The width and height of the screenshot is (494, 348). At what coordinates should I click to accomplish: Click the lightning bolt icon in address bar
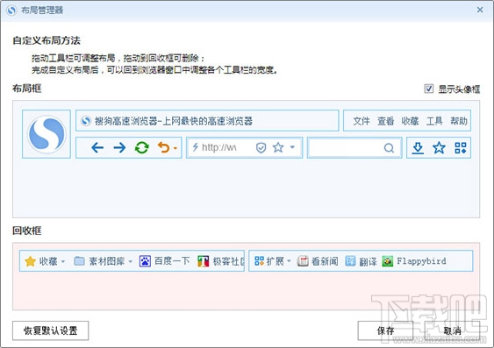pos(196,147)
